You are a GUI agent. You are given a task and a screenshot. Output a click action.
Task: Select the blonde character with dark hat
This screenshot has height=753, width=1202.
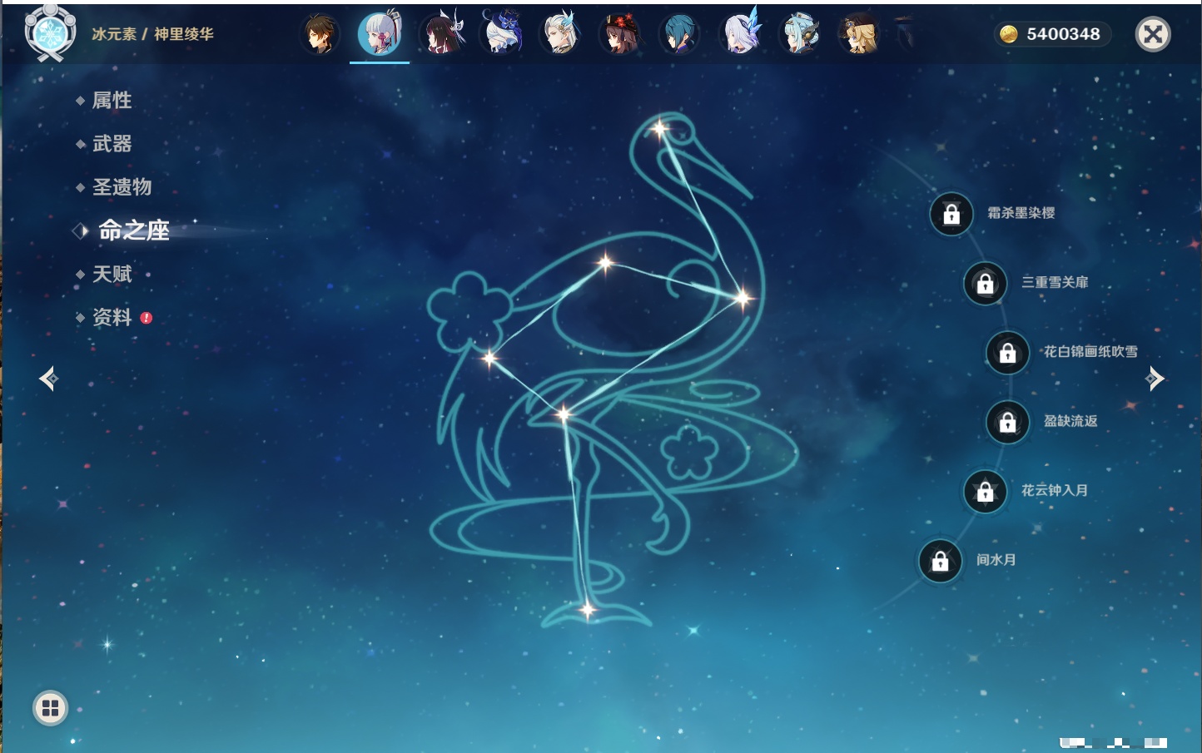pyautogui.click(x=859, y=34)
